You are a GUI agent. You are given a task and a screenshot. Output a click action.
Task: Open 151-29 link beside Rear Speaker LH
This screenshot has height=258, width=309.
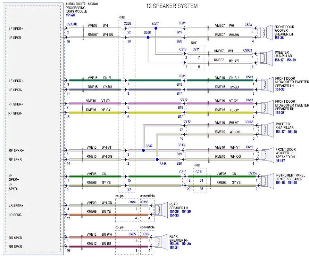click(186, 212)
